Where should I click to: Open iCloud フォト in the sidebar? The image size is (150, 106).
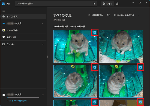(x=23, y=30)
